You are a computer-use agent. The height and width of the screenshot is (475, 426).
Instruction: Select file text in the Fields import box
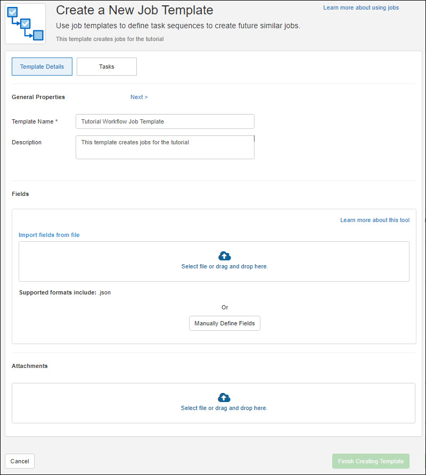click(x=224, y=266)
